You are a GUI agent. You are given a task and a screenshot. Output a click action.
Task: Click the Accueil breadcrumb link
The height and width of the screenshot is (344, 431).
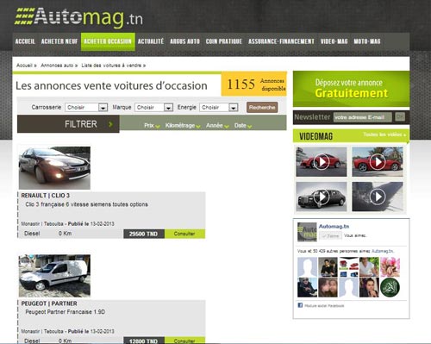[24, 66]
